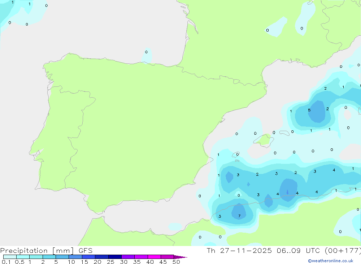Image resolution: width=361 pixels, height=264 pixels.
Task: Click legend scale label '0.5'
Action: point(19,262)
